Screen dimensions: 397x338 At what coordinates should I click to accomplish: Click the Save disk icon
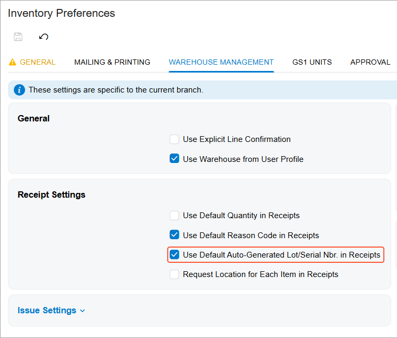point(18,37)
